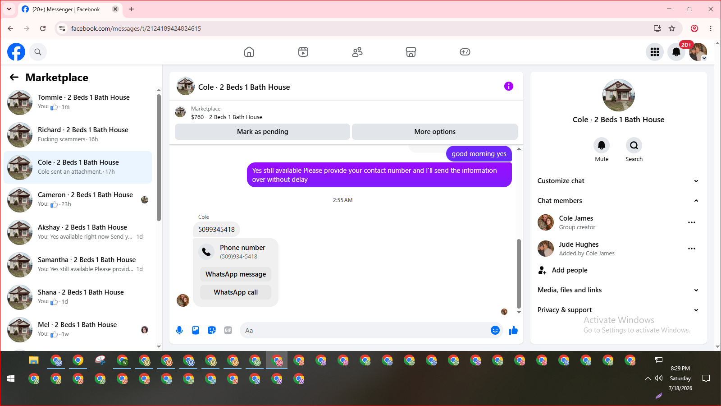Click the WhatsApp message button
The width and height of the screenshot is (721, 406).
[236, 274]
